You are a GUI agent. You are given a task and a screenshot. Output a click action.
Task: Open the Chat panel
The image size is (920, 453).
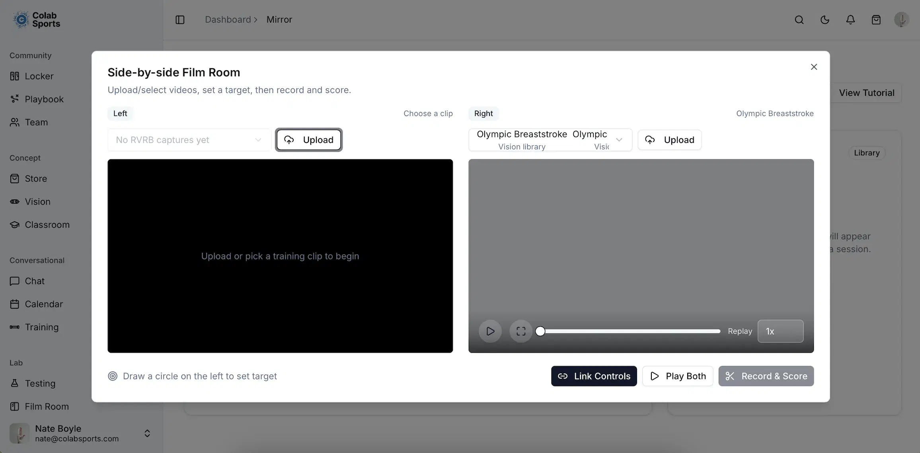pos(35,281)
